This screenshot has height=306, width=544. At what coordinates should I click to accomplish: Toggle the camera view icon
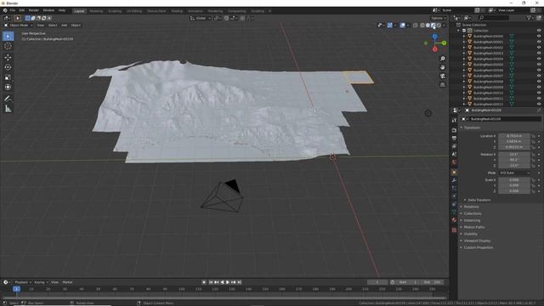[x=443, y=76]
